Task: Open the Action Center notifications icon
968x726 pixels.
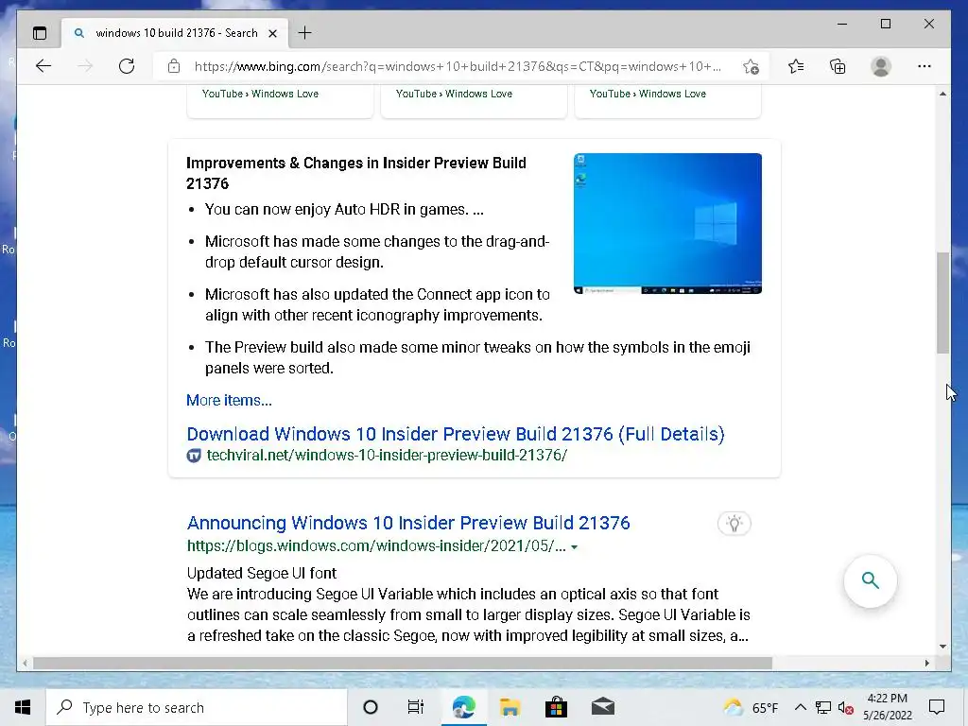Action: click(x=937, y=707)
